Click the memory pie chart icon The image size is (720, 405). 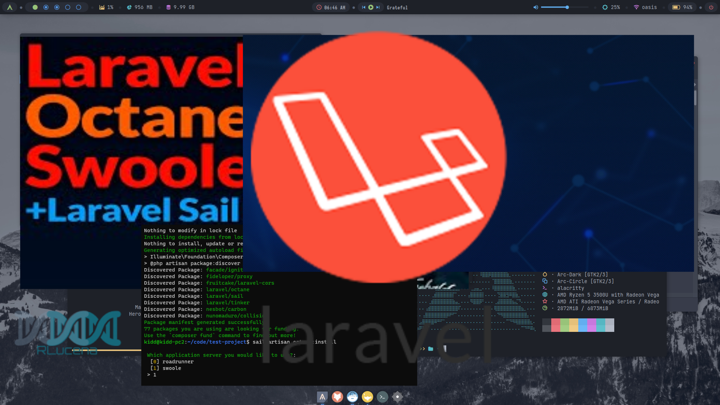pyautogui.click(x=129, y=7)
